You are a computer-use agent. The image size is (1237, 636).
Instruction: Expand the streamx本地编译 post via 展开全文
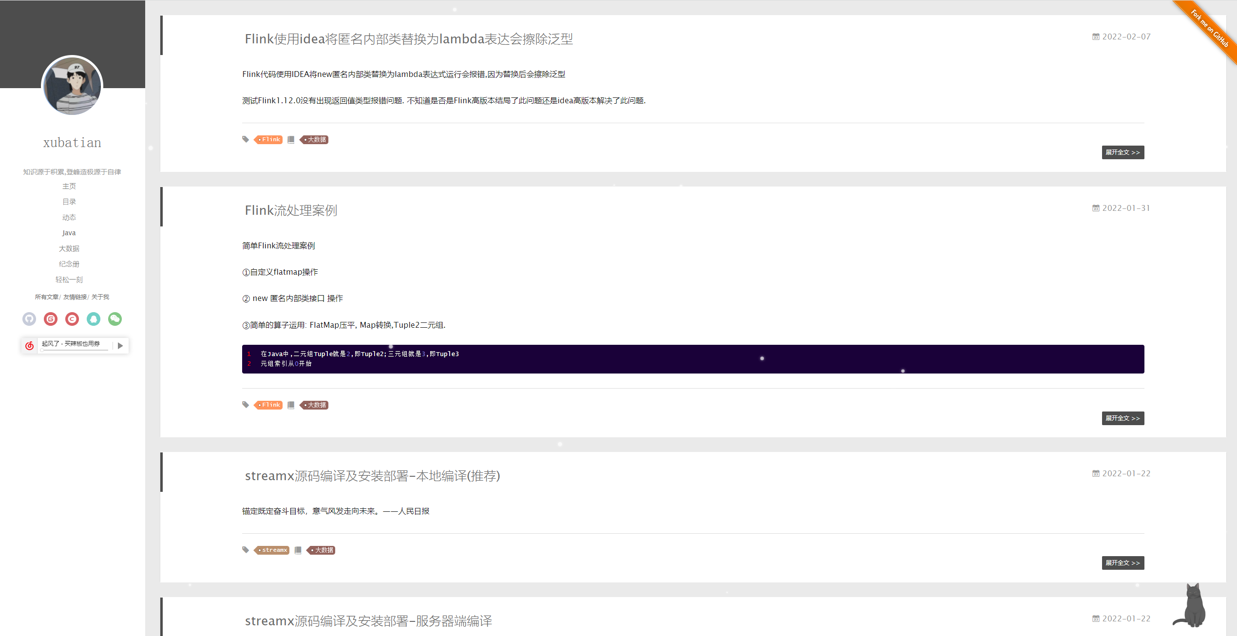click(x=1123, y=563)
